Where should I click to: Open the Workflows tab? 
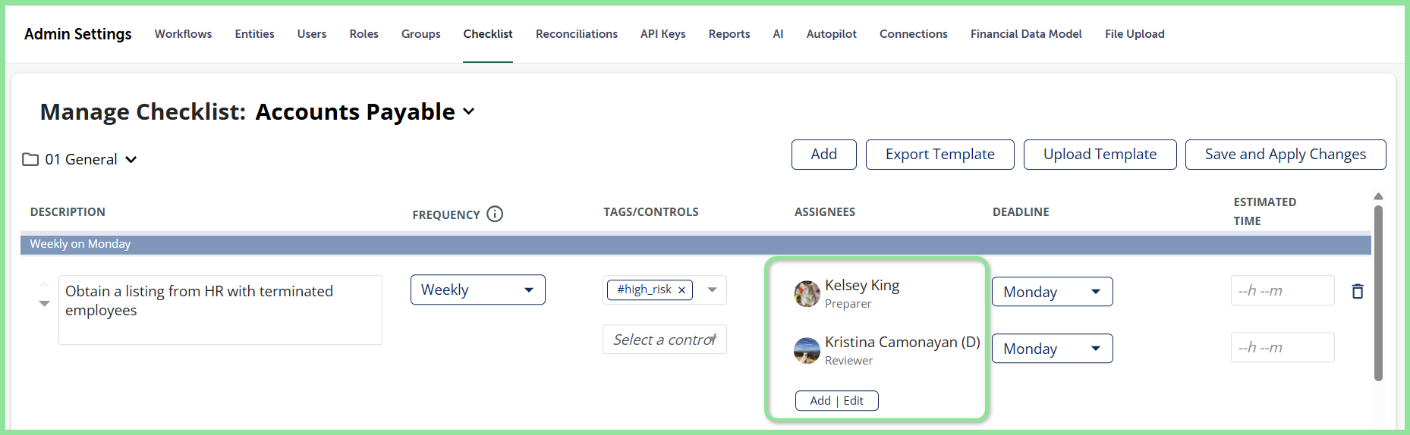click(183, 33)
